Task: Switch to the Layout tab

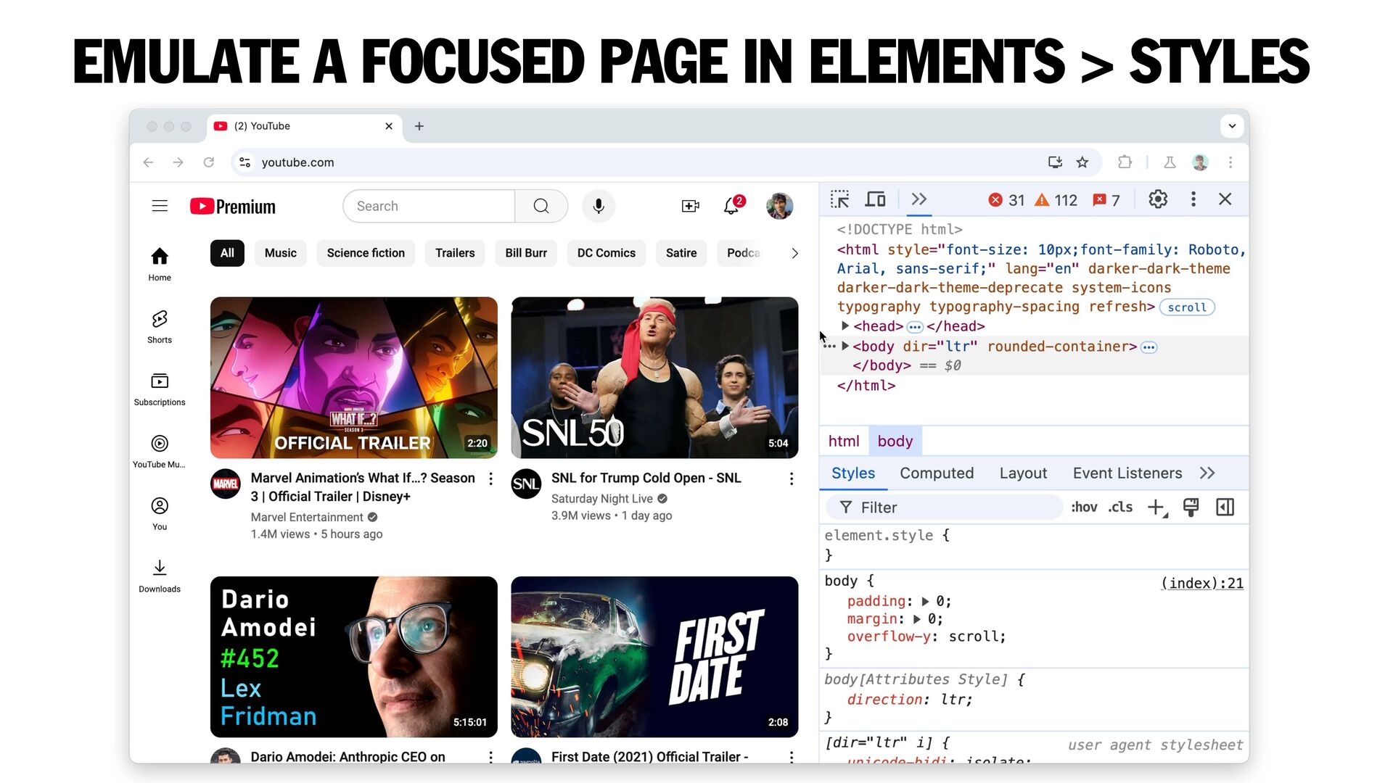Action: pos(1023,473)
